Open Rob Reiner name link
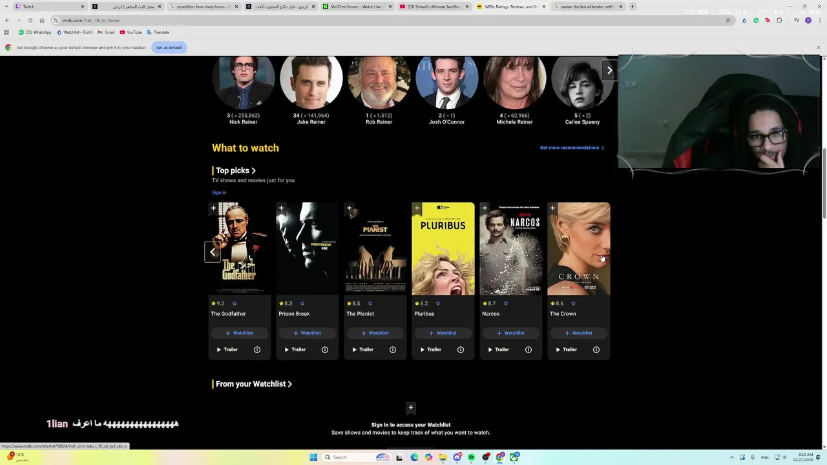Screen dimensions: 827x465 click(379, 122)
